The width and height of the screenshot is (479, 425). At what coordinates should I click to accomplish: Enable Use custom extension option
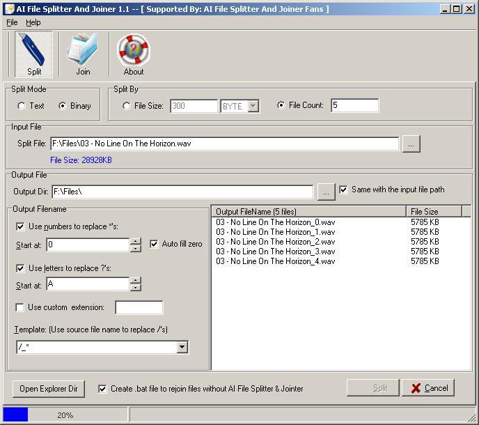[20, 307]
